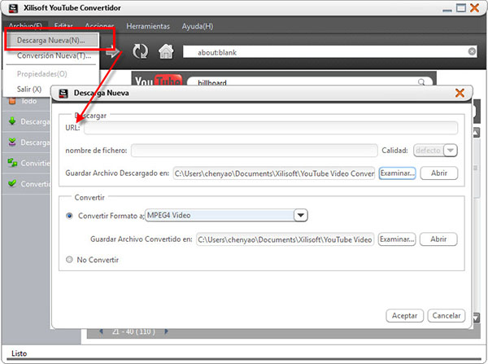Click the refresh page icon
This screenshot has height=364, width=488.
(141, 51)
